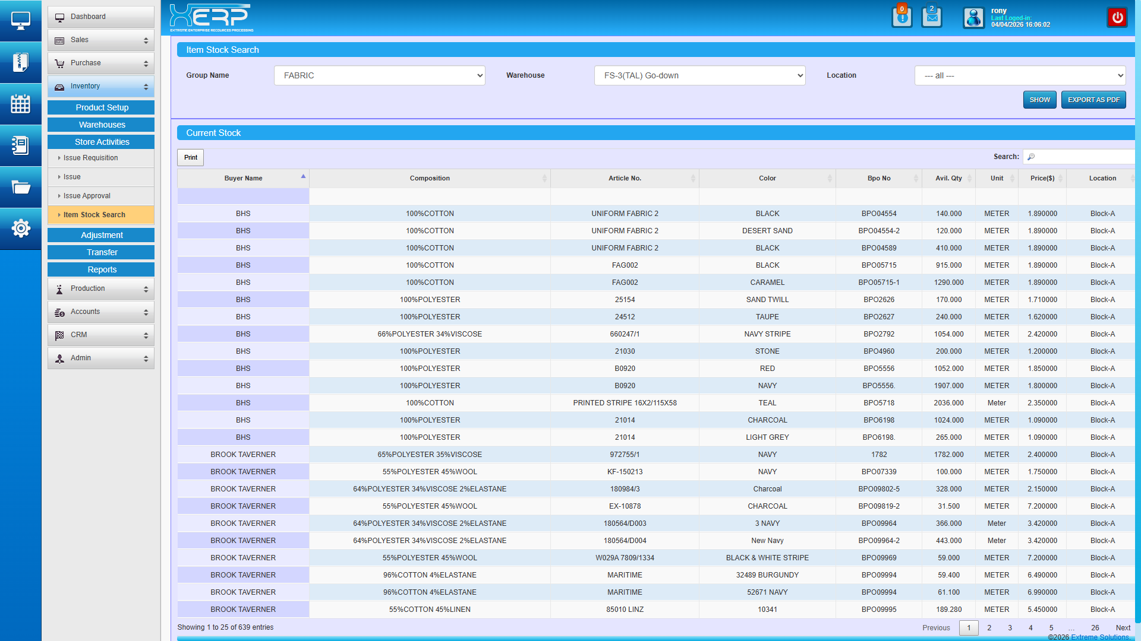Open the Warehouse dropdown

699,75
